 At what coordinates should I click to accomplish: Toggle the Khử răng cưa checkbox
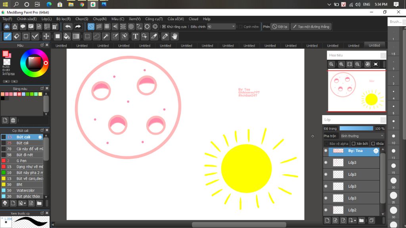(164, 27)
